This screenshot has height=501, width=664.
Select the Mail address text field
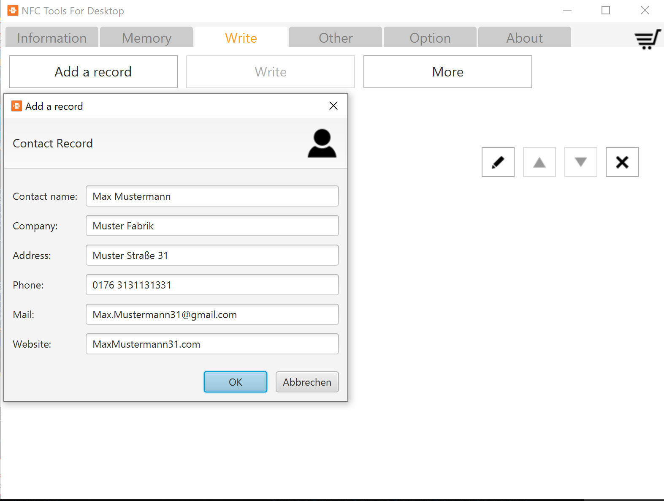pyautogui.click(x=212, y=315)
